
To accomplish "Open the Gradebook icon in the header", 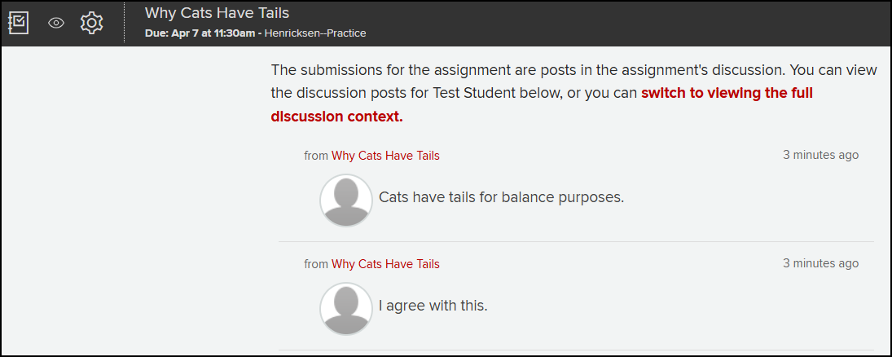I will [18, 23].
